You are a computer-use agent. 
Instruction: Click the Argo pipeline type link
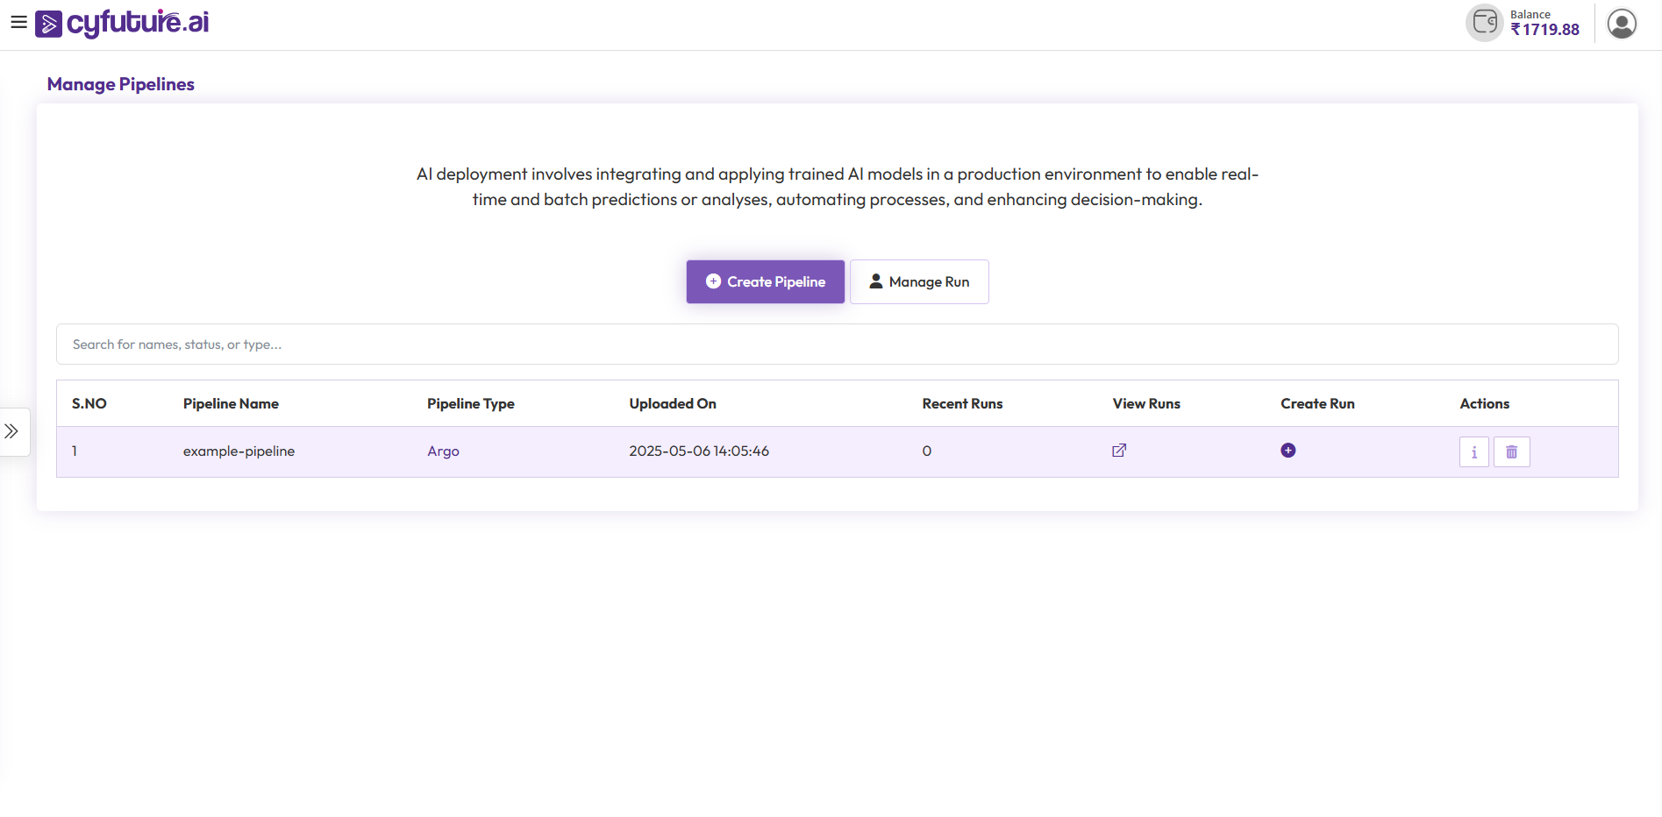pyautogui.click(x=443, y=451)
